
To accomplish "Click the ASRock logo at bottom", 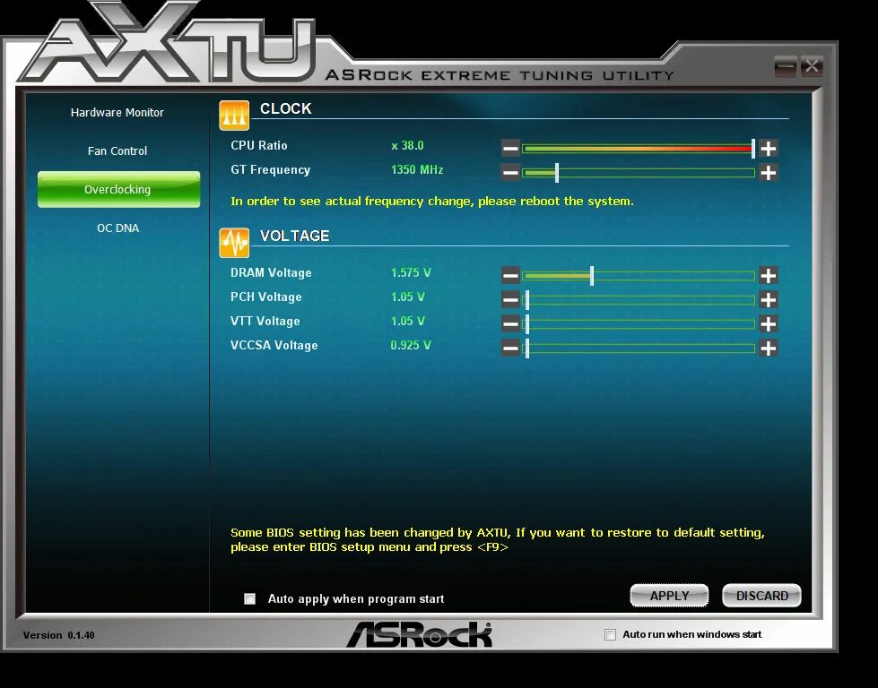I will pyautogui.click(x=419, y=635).
